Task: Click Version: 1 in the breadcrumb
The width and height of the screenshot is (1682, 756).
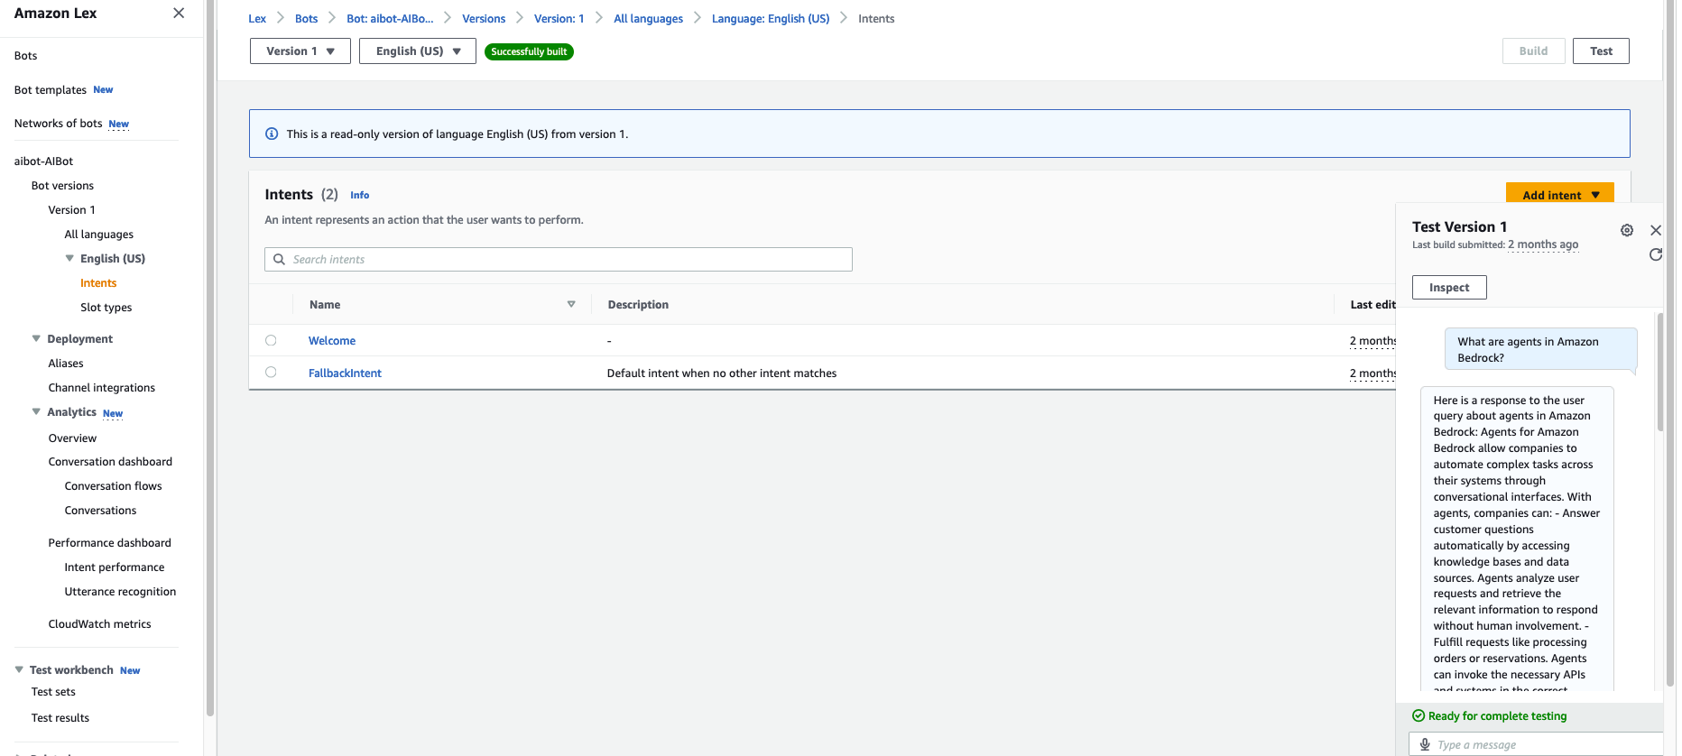Action: (x=559, y=19)
